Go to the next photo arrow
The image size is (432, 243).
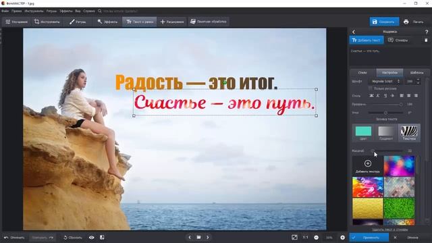pyautogui.click(x=208, y=237)
